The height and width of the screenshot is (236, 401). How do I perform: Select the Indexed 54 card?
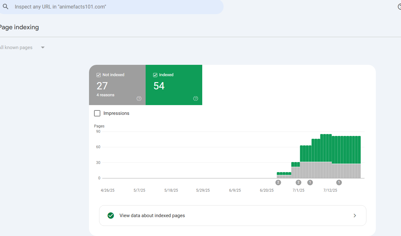pyautogui.click(x=174, y=85)
